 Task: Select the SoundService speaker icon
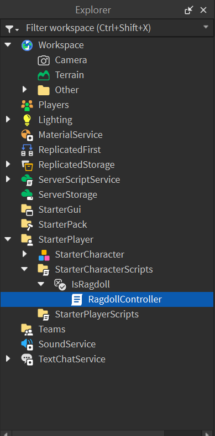tap(27, 344)
